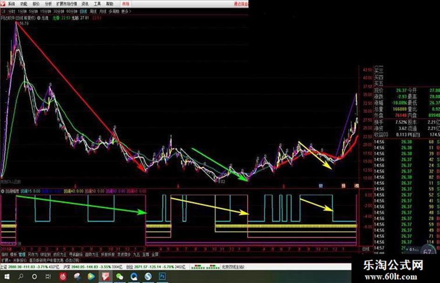Viewport: 440px width, 283px height.
Task: Click the red-green market breadth indicator icon
Action: 205,267
